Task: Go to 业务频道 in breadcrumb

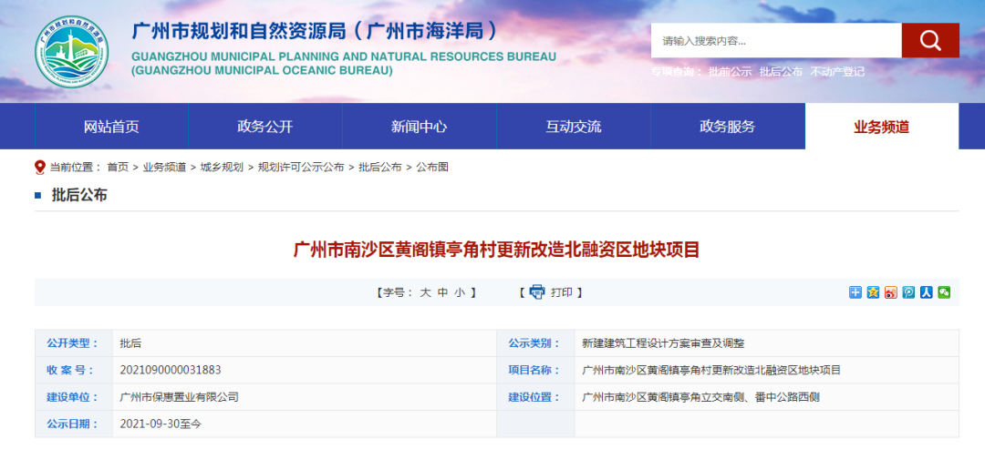Action: [164, 167]
